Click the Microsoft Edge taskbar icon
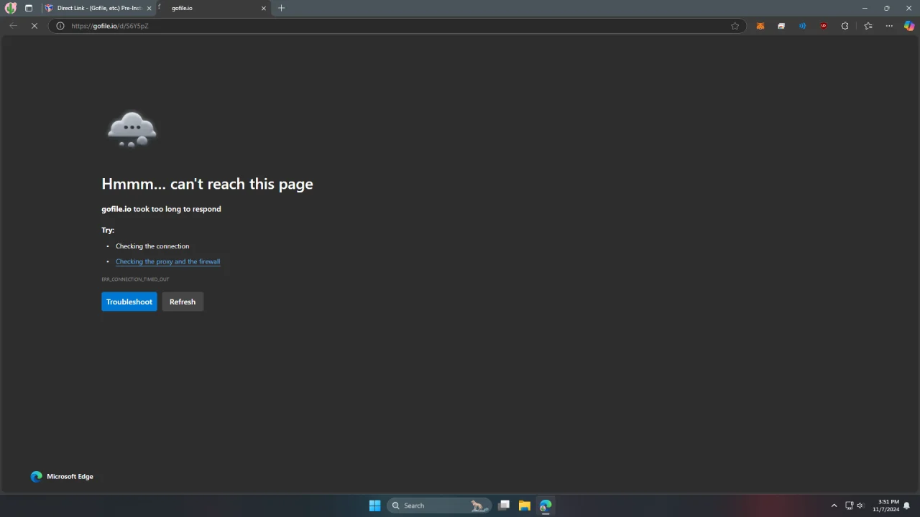The height and width of the screenshot is (517, 920). click(546, 506)
